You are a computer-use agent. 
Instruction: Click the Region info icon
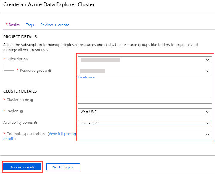click(x=21, y=112)
